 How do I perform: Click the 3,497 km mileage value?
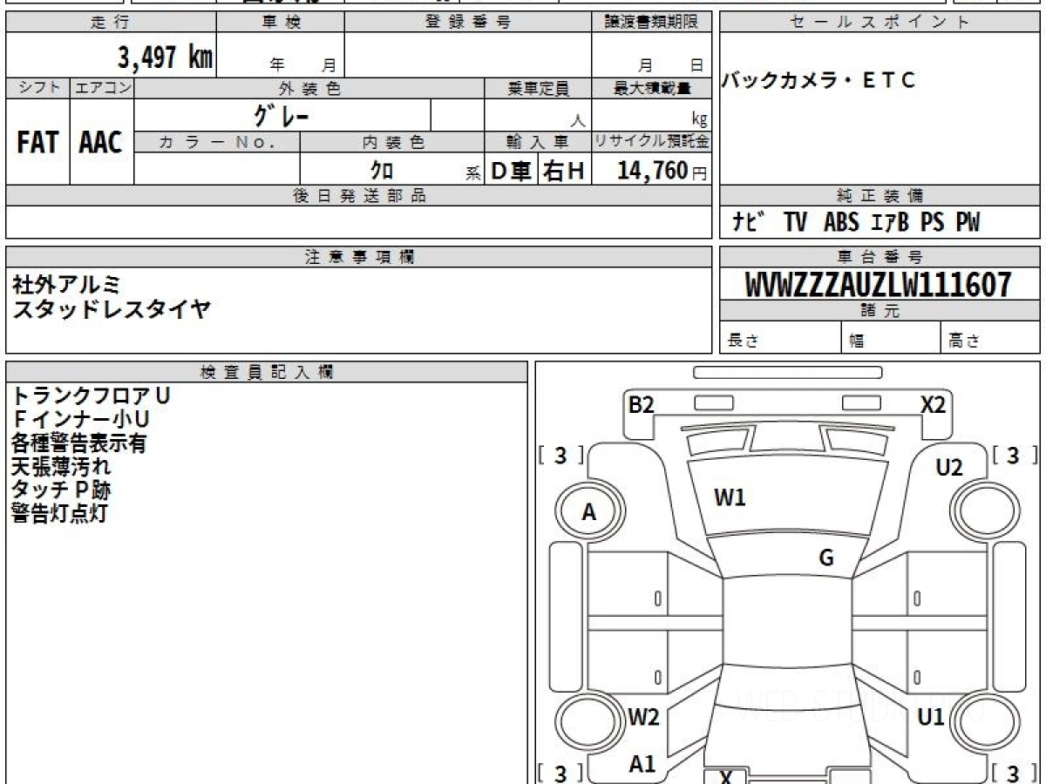tap(165, 57)
